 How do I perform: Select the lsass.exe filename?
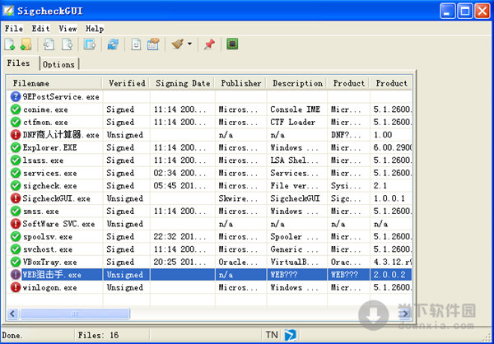[x=43, y=160]
